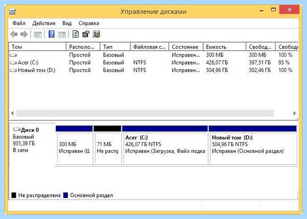Minimize the Управление дисками window
Viewport: 307px width, 219px height.
click(261, 10)
